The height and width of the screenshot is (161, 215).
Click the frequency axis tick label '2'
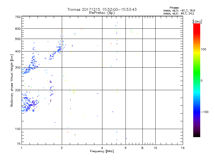(x=62, y=148)
